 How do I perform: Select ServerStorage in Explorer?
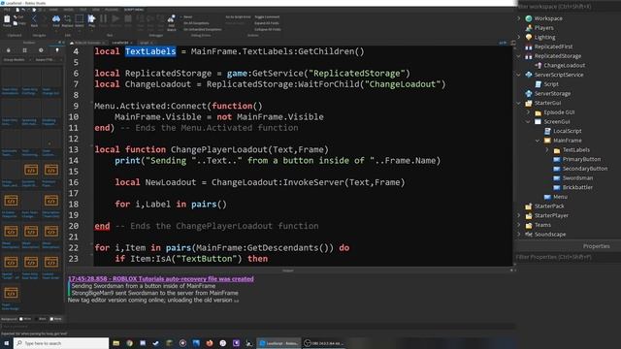point(552,93)
